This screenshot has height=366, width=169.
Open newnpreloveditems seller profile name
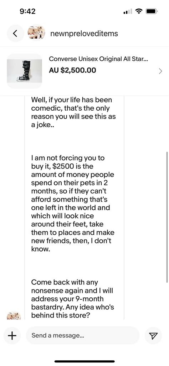click(84, 34)
